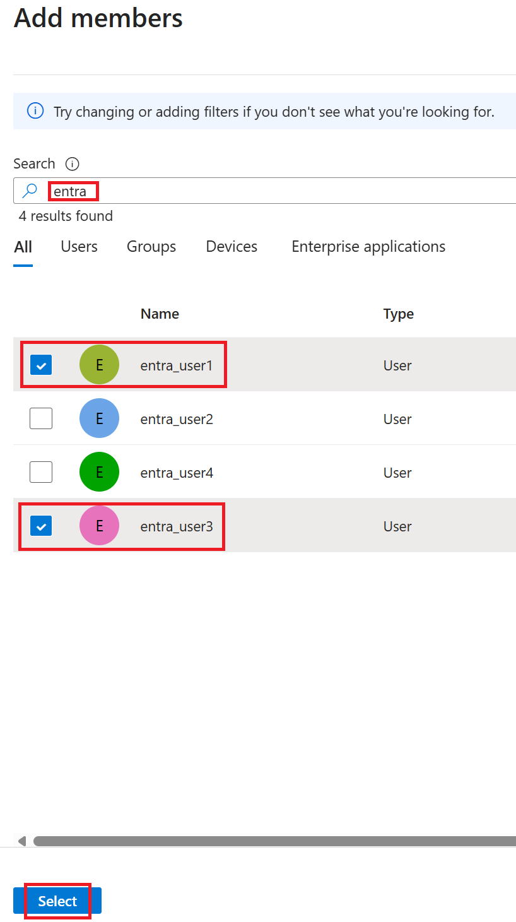Image resolution: width=516 pixels, height=922 pixels.
Task: Open the Devices tab
Action: [x=232, y=247]
